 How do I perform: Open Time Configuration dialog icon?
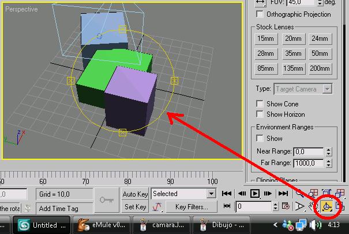(286, 206)
